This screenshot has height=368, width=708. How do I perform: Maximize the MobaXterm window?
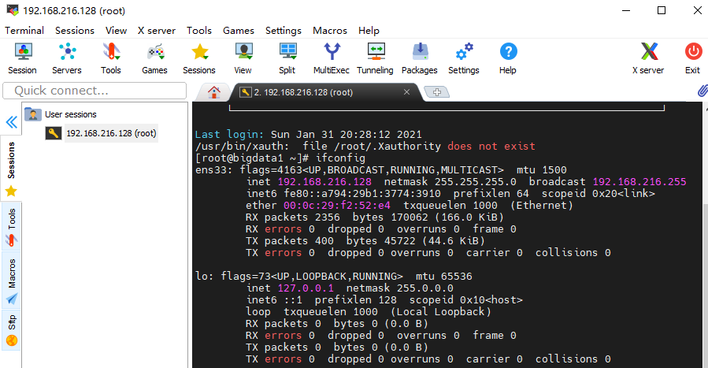(662, 10)
